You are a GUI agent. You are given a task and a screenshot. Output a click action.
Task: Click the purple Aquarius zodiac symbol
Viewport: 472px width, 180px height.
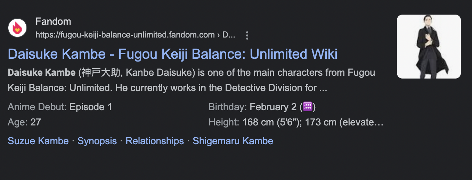(308, 107)
